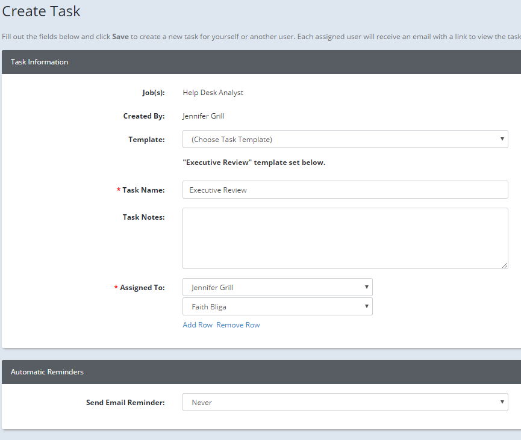Click the Help Desk Analyst job label

(x=213, y=92)
